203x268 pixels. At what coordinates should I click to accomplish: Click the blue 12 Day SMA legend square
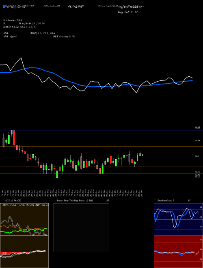pyautogui.click(x=4, y=6)
